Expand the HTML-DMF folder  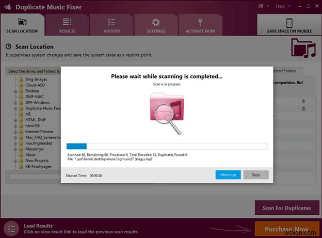(x=15, y=120)
